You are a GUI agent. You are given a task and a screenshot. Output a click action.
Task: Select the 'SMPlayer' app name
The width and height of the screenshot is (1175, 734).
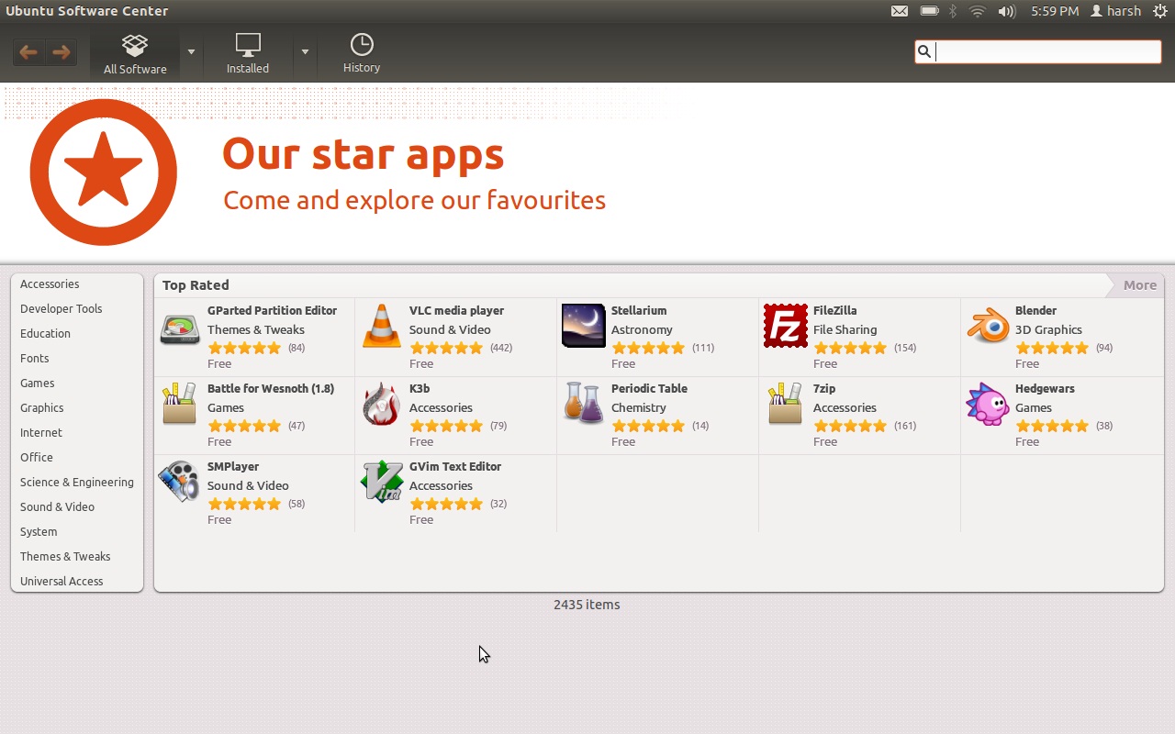coord(233,467)
